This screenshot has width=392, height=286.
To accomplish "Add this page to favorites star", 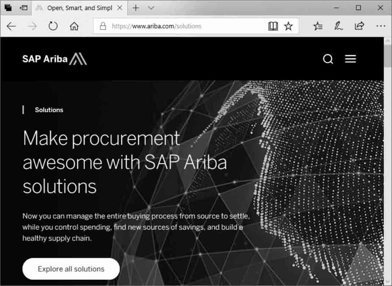I will (x=288, y=26).
